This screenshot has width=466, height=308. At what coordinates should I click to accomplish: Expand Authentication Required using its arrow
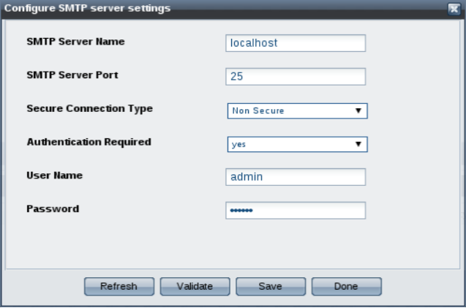[x=358, y=144]
